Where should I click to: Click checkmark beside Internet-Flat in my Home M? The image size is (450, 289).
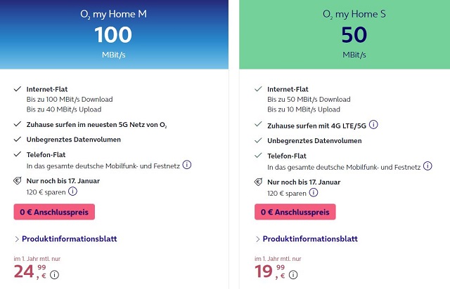pos(17,89)
